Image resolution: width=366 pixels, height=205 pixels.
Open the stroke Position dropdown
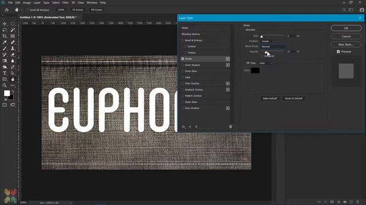(267, 41)
